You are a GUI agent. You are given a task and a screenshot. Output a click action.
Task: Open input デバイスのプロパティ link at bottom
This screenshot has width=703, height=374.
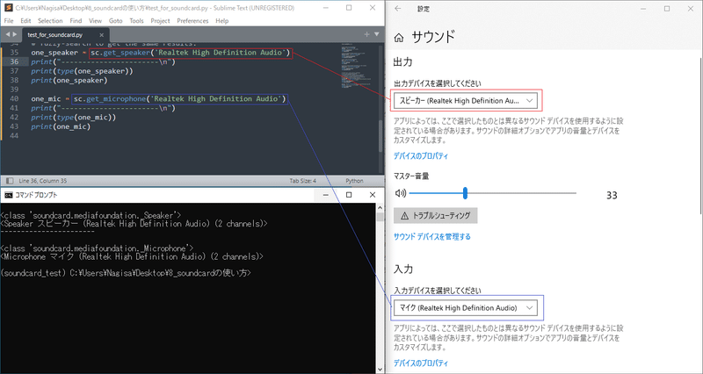421,363
